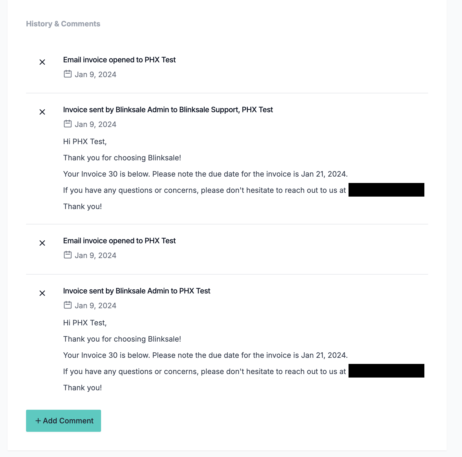Viewport: 462px width, 457px height.
Task: Click calendar icon in topmost Email opened entry
Action: (67, 74)
